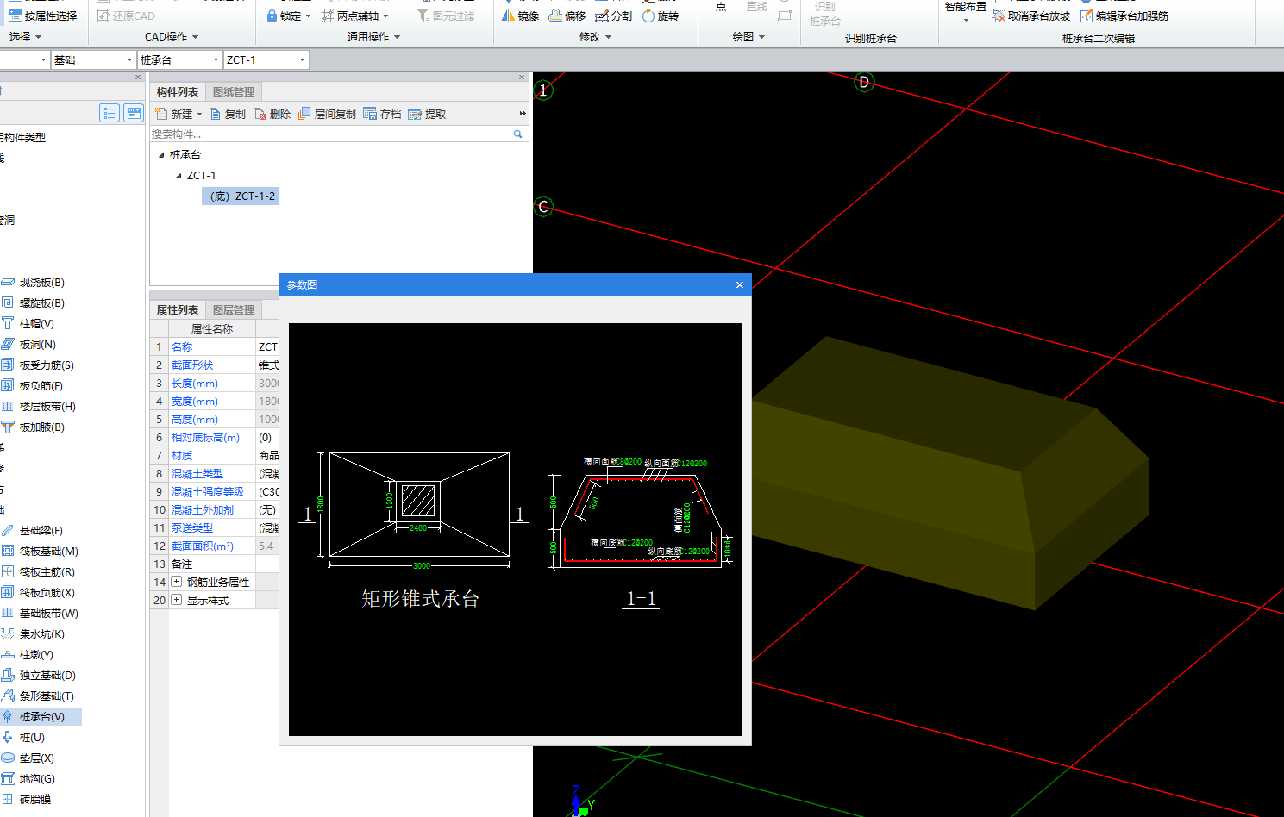Click 层间复制 inter-floor copy
Screen dimensions: 1284x817
(327, 114)
